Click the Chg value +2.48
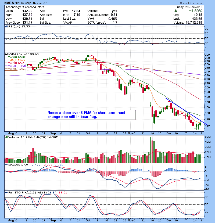Screen dimensions: 215x223 198,15
